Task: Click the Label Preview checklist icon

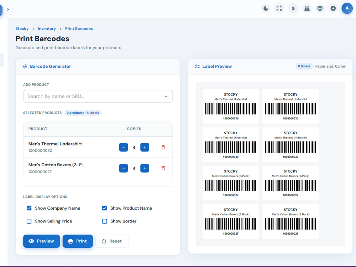Action: [x=197, y=66]
